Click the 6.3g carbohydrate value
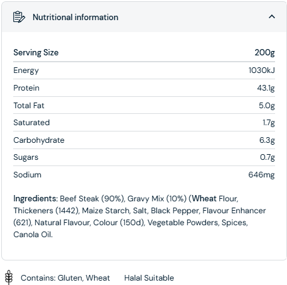287x285 pixels. [267, 140]
